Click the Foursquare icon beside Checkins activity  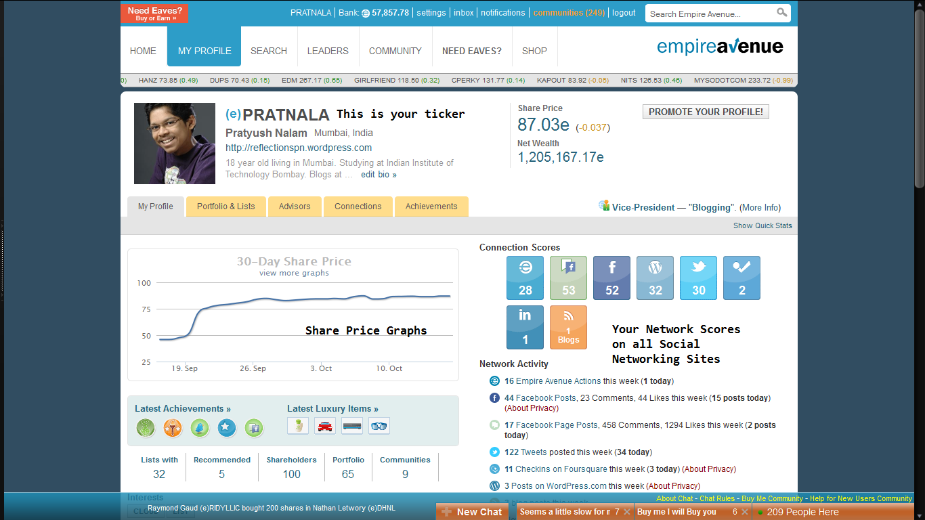point(494,469)
